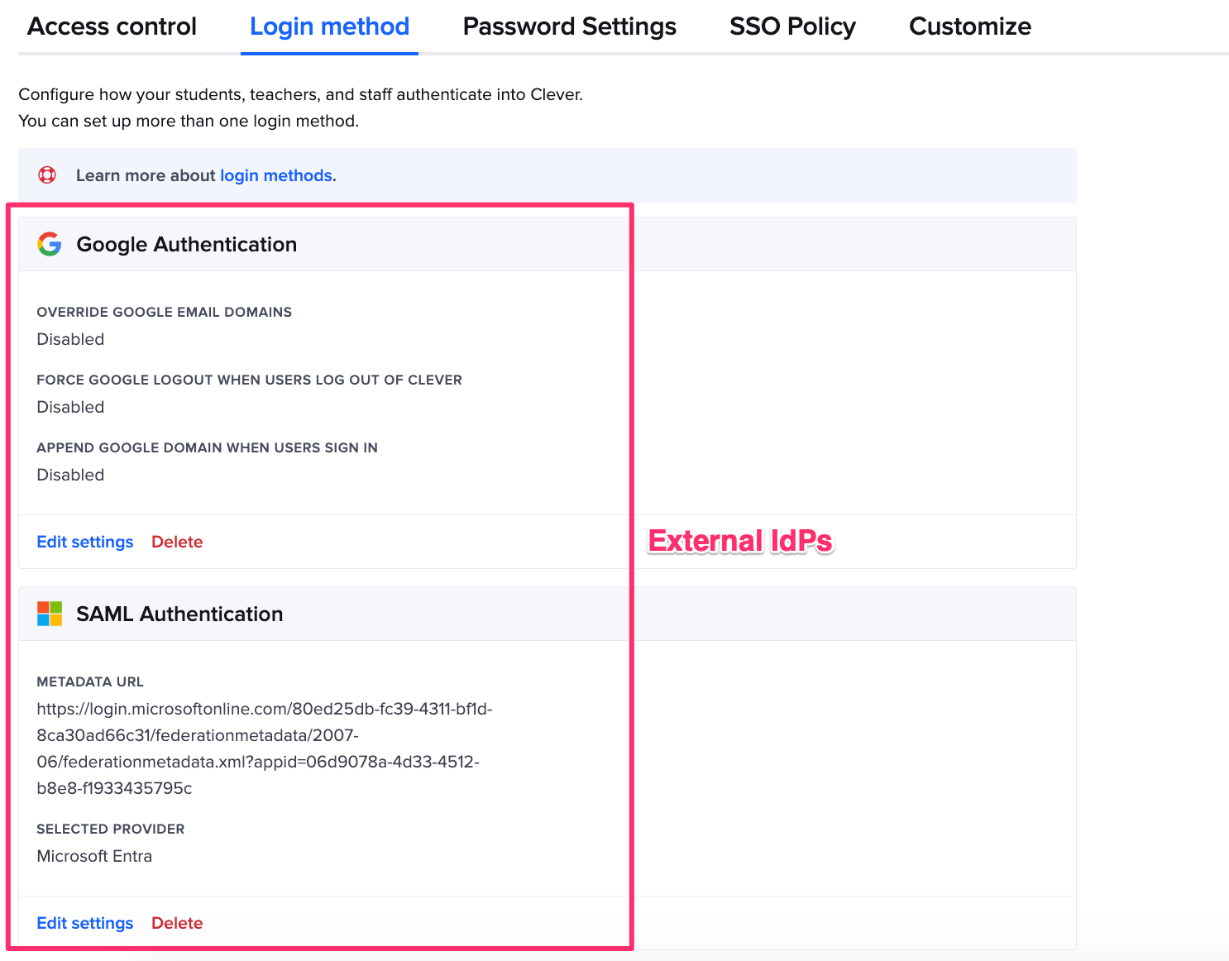Go to the SSO Policy tab
This screenshot has height=961, width=1229.
click(792, 26)
